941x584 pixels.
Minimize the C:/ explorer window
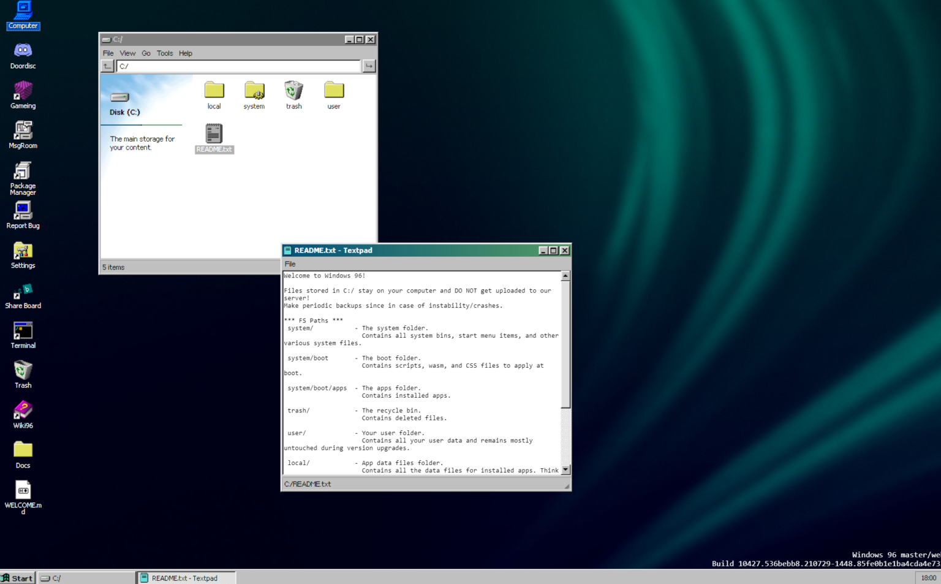click(349, 39)
